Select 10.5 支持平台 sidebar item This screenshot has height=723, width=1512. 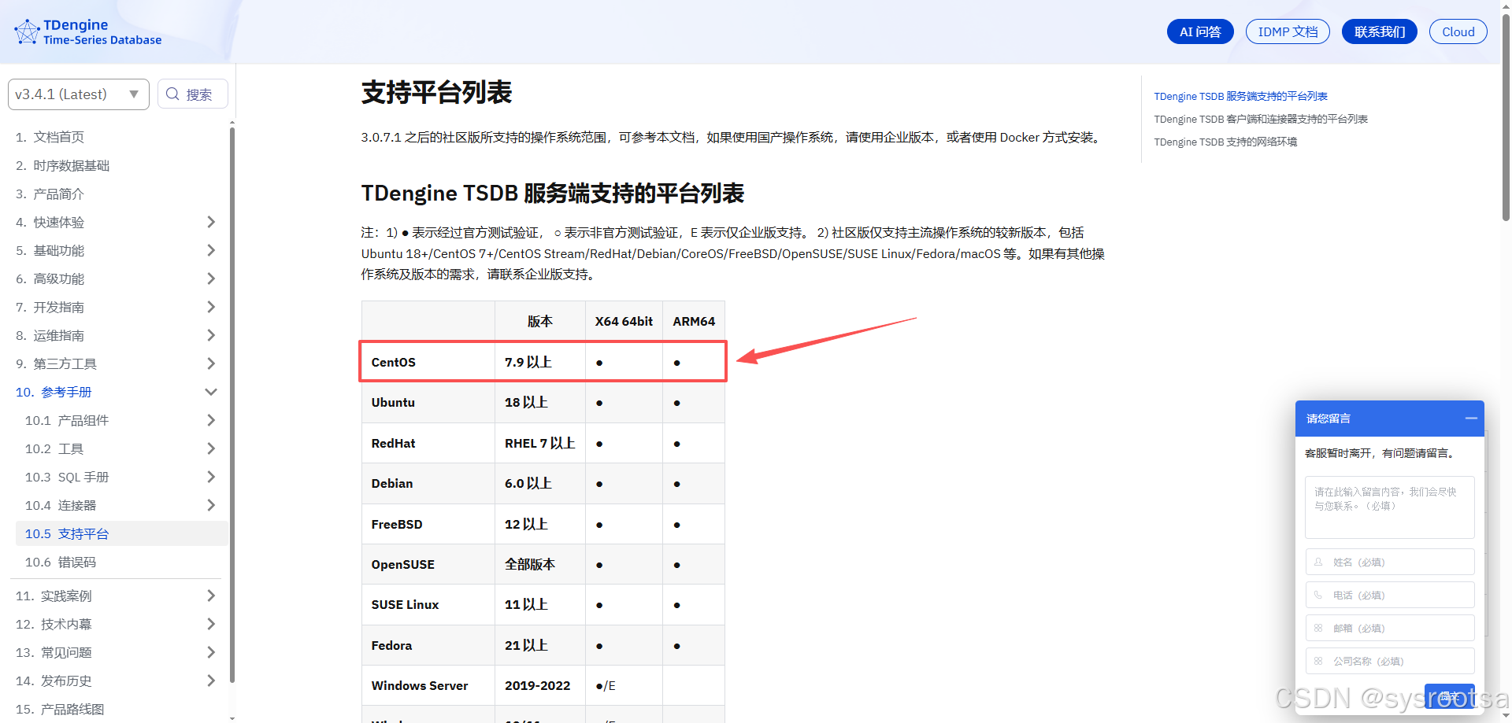122,533
